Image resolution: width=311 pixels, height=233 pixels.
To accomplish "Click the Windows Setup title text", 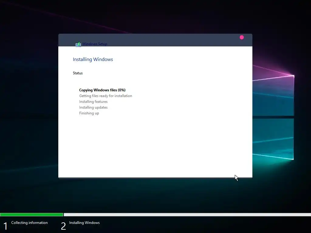I will [x=95, y=44].
